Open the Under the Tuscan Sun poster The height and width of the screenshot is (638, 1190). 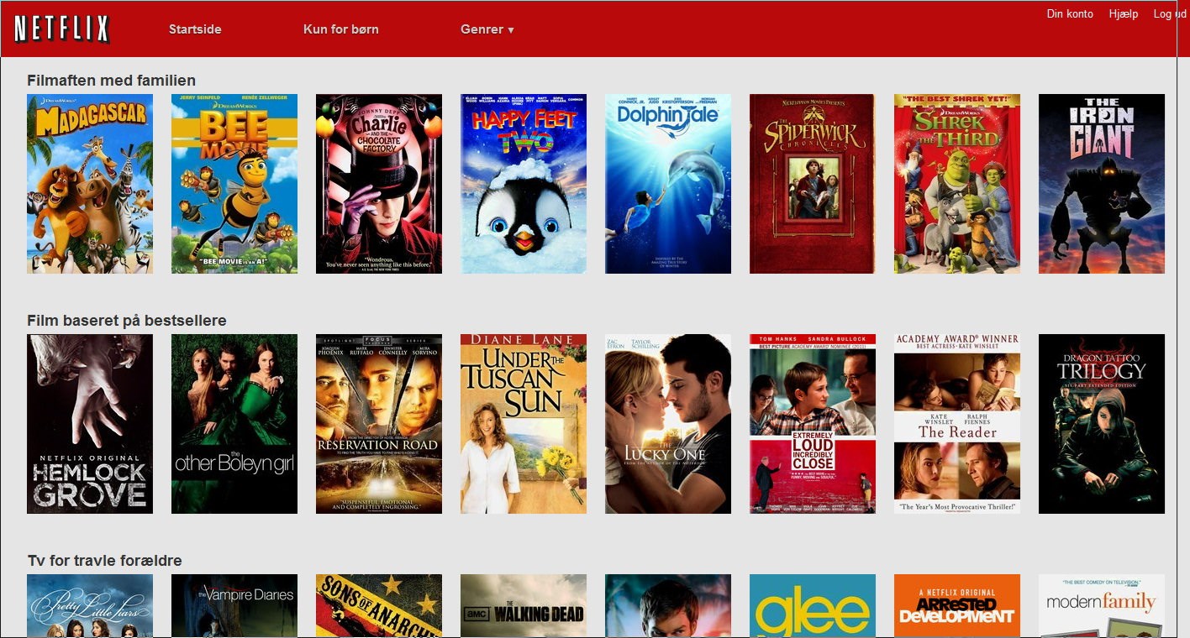coord(524,424)
